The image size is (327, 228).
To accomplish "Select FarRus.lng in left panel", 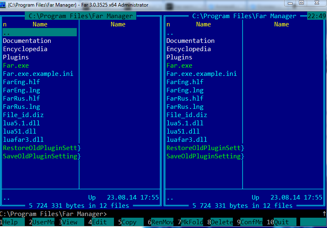I will pyautogui.click(x=21, y=107).
